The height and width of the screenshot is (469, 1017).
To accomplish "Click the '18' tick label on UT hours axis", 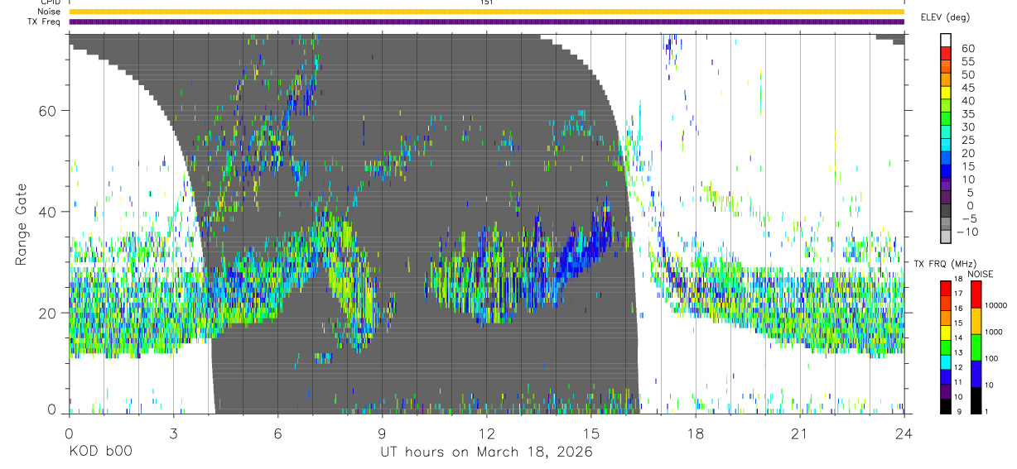I will pyautogui.click(x=695, y=433).
